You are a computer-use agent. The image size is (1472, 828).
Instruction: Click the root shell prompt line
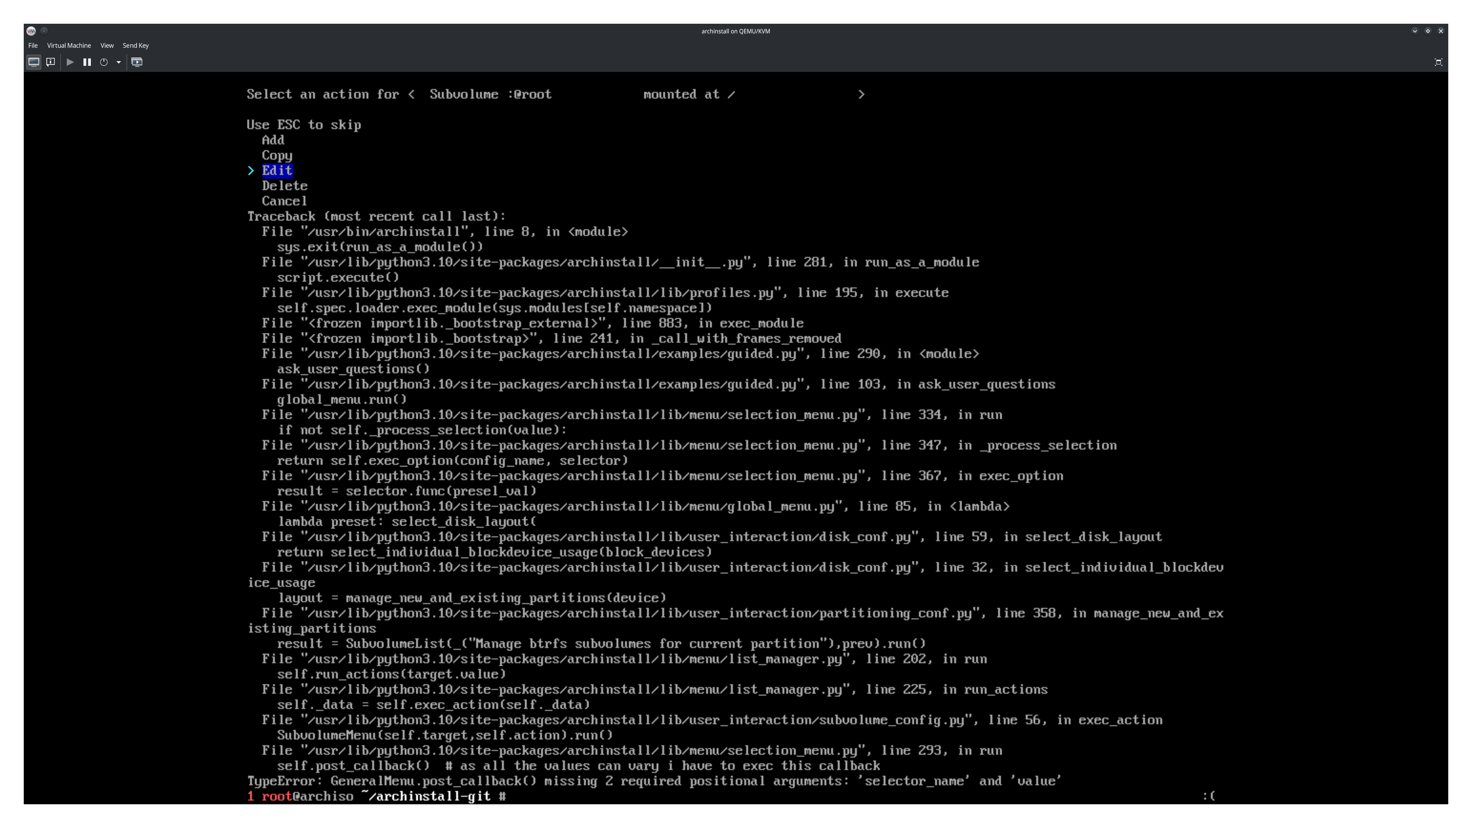click(x=377, y=796)
